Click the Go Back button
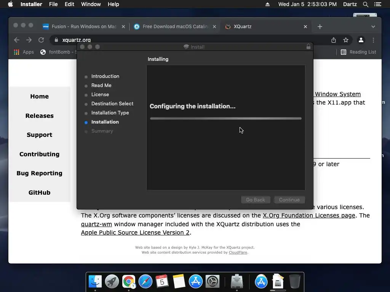Screen dimensions: 390x292 point(256,200)
